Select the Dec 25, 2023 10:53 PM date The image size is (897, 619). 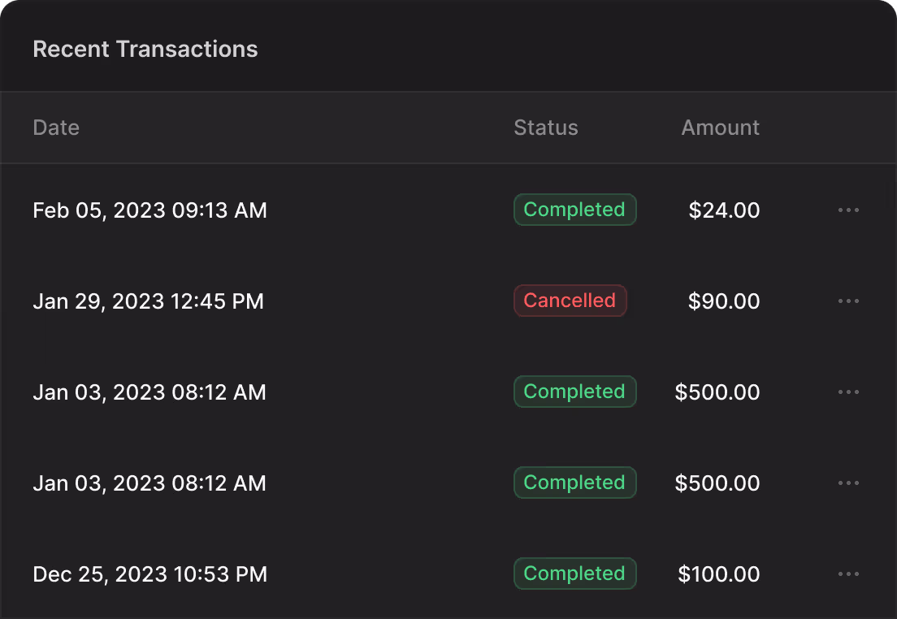(149, 574)
